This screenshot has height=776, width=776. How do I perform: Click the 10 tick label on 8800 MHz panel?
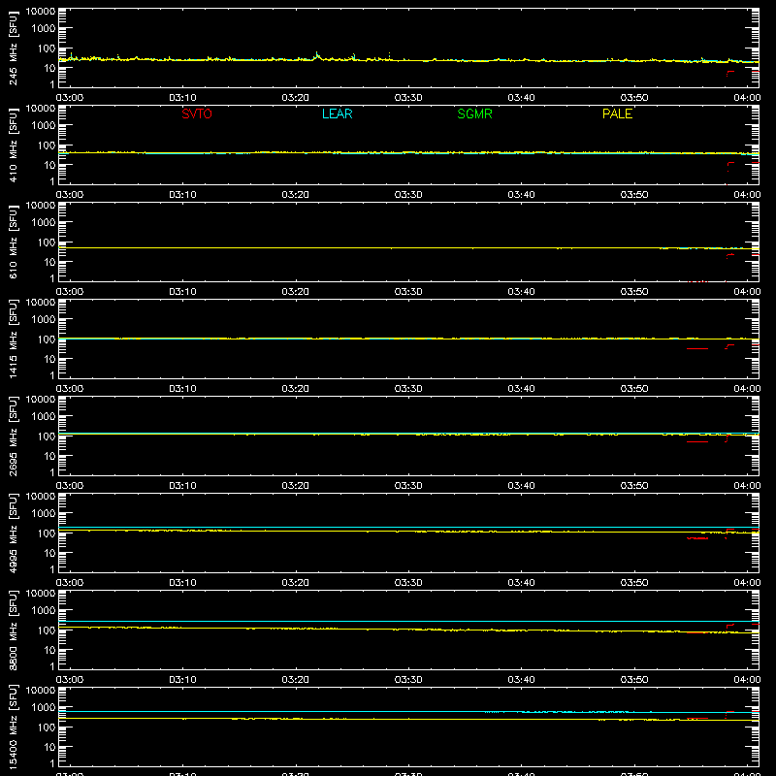(x=49, y=650)
